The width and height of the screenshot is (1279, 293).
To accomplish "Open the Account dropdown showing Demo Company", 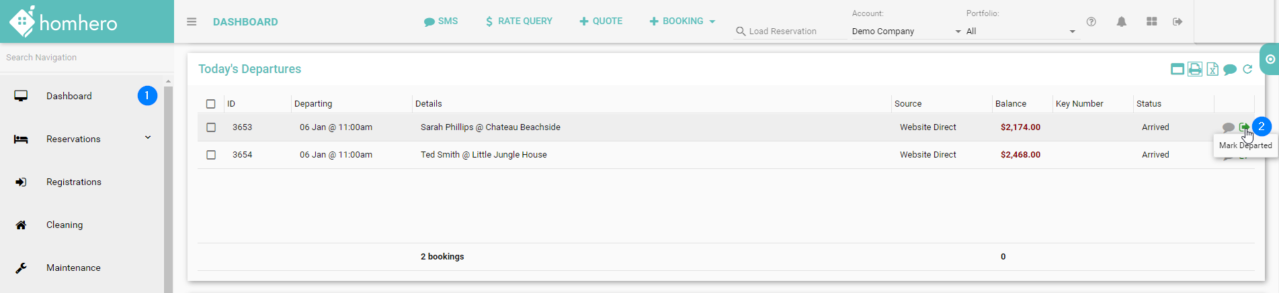I will [x=906, y=32].
